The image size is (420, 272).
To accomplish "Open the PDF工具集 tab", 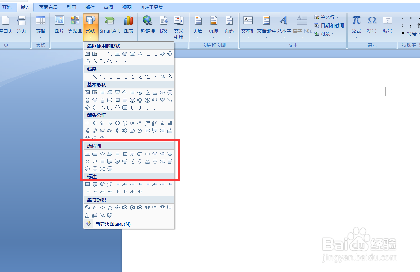I will click(x=151, y=7).
